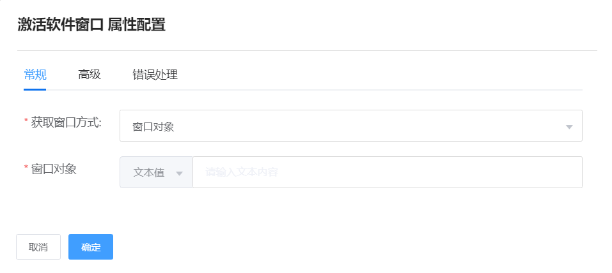Open the 高级 tab
The height and width of the screenshot is (273, 612).
click(x=90, y=75)
